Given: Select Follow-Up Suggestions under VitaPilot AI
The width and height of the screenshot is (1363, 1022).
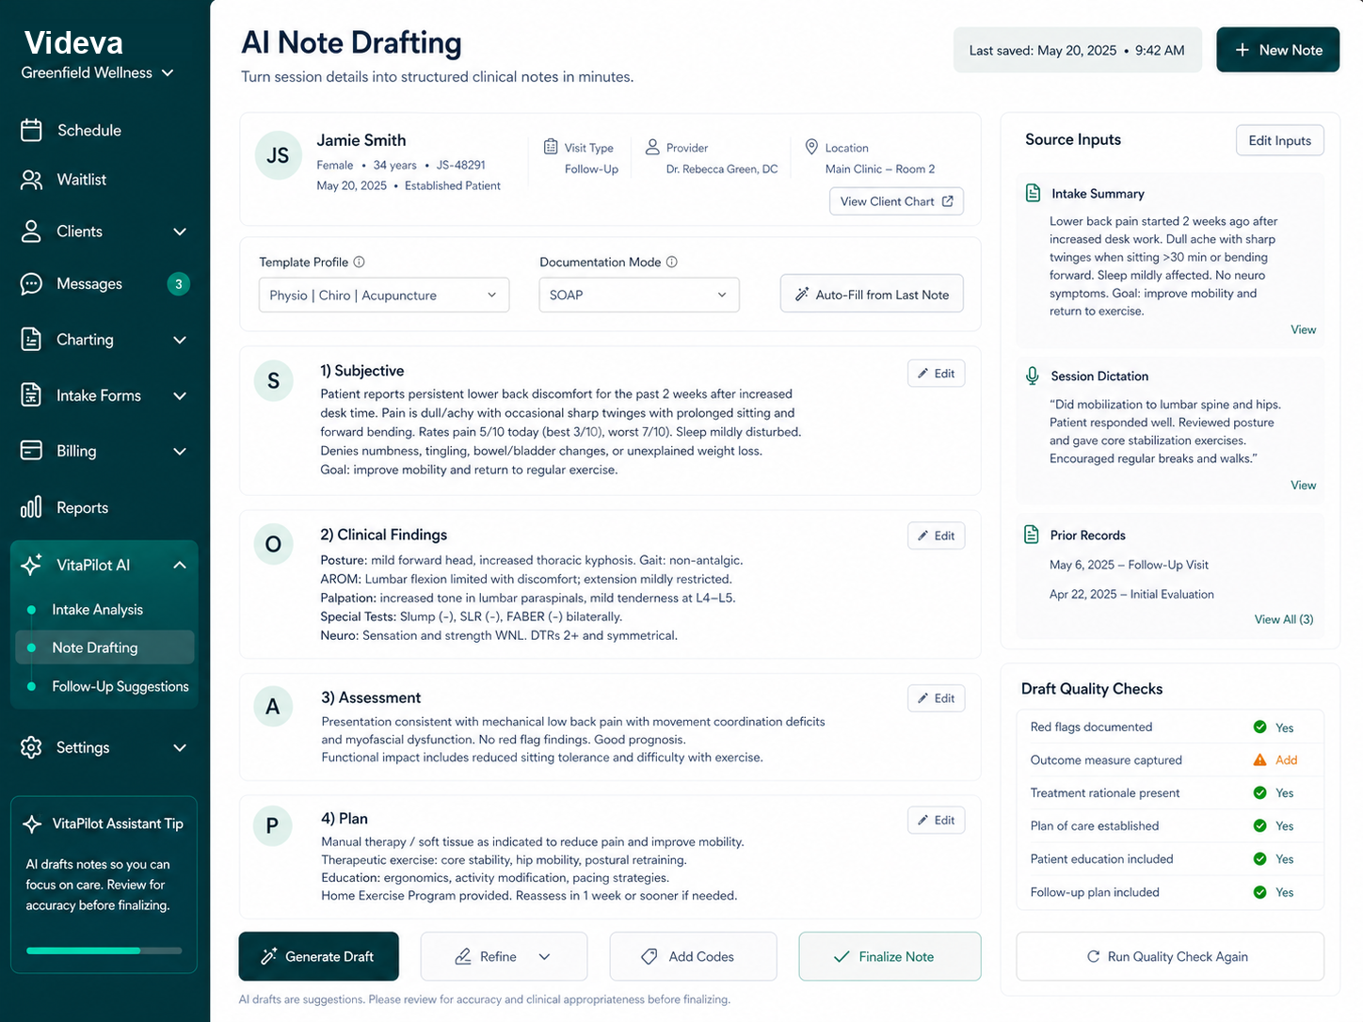Looking at the screenshot, I should click(120, 686).
